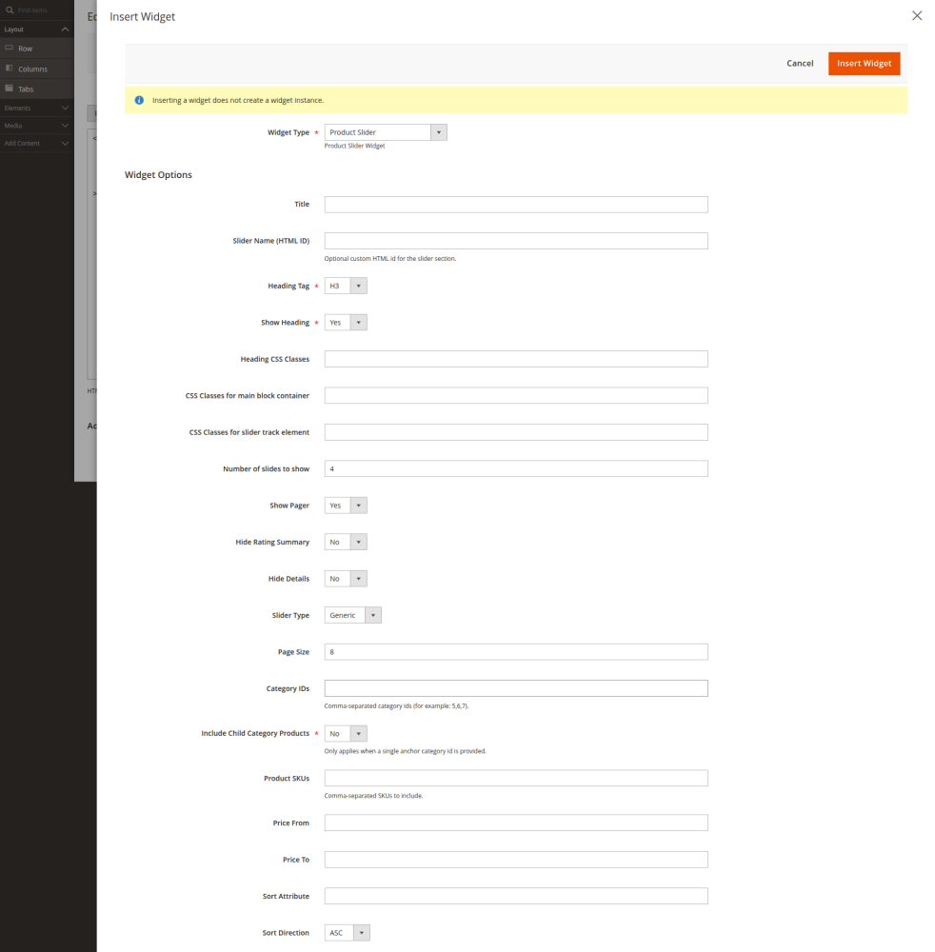The height and width of the screenshot is (952, 935).
Task: Click the Number of slides to show field
Action: (x=516, y=468)
